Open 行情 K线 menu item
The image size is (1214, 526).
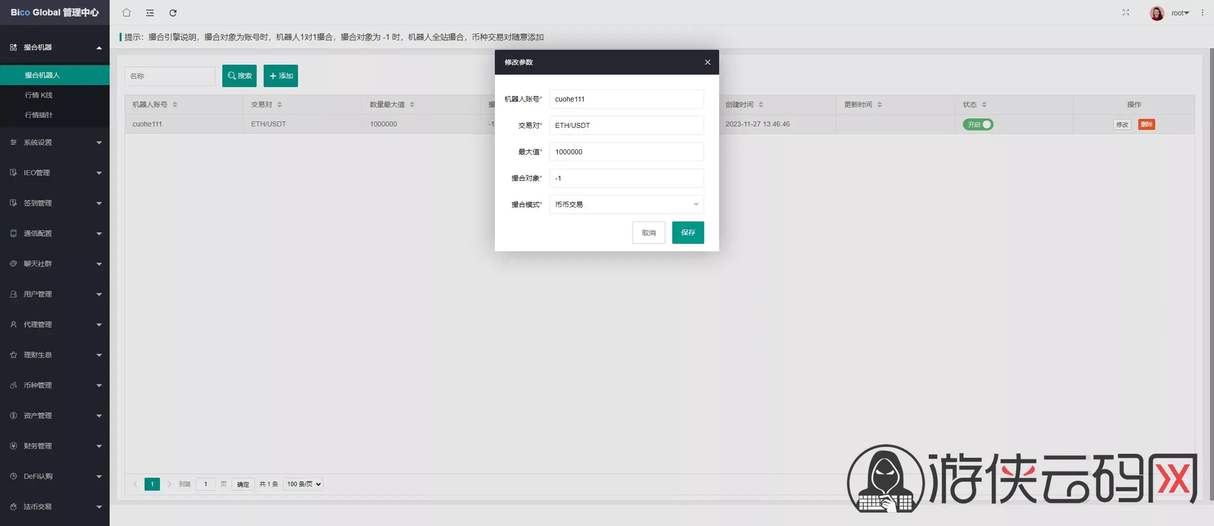[39, 95]
